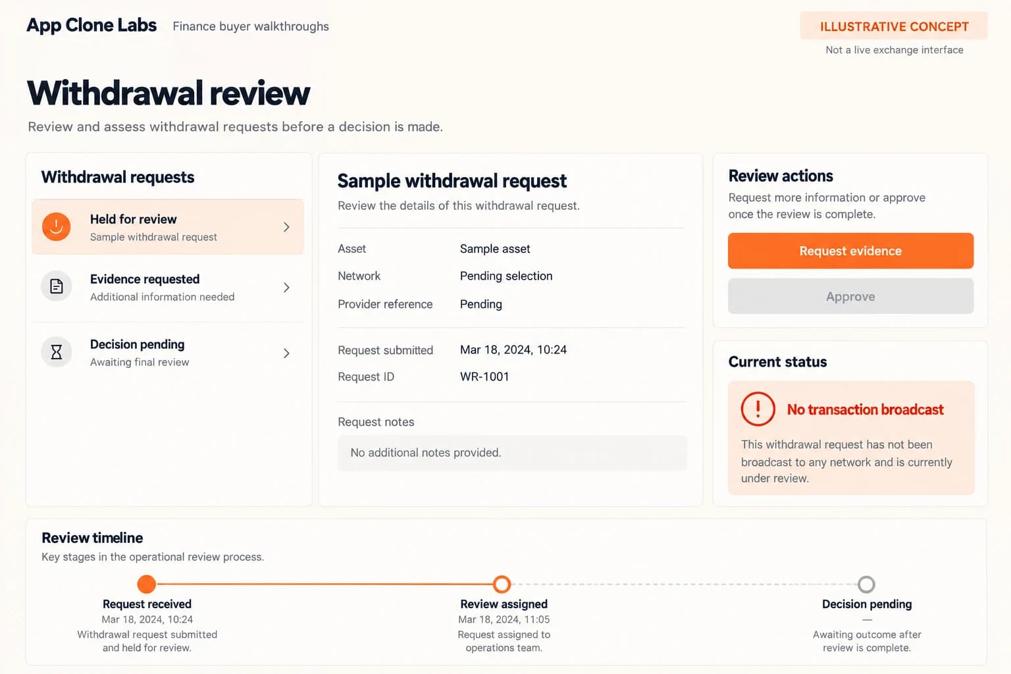
Task: Click the Withdrawal requests panel heading
Action: tap(118, 177)
